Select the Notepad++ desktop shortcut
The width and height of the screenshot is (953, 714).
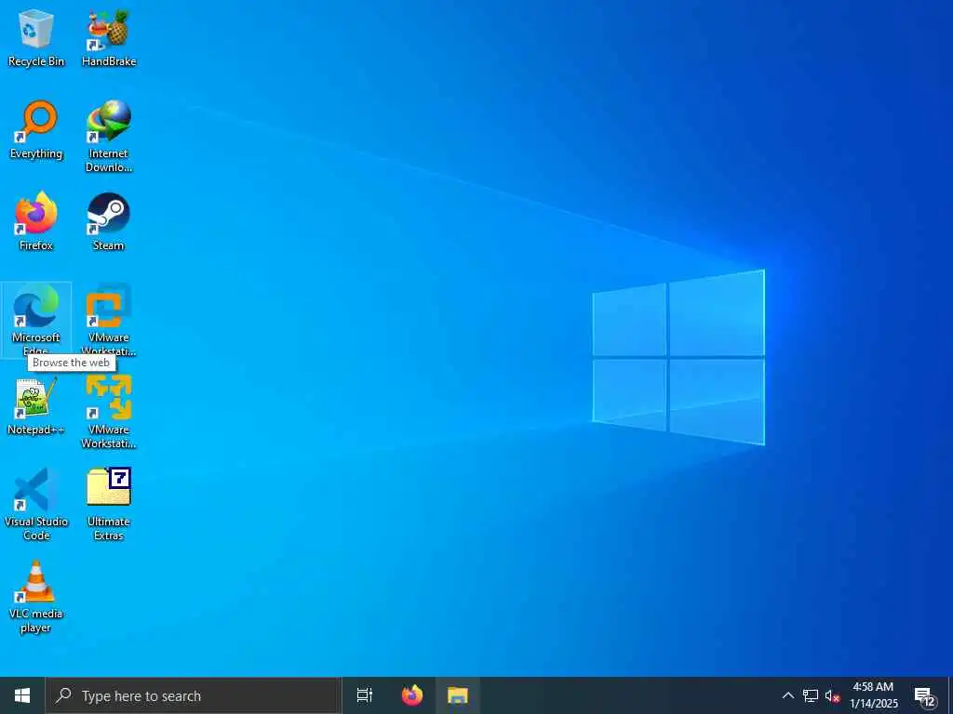(x=36, y=405)
